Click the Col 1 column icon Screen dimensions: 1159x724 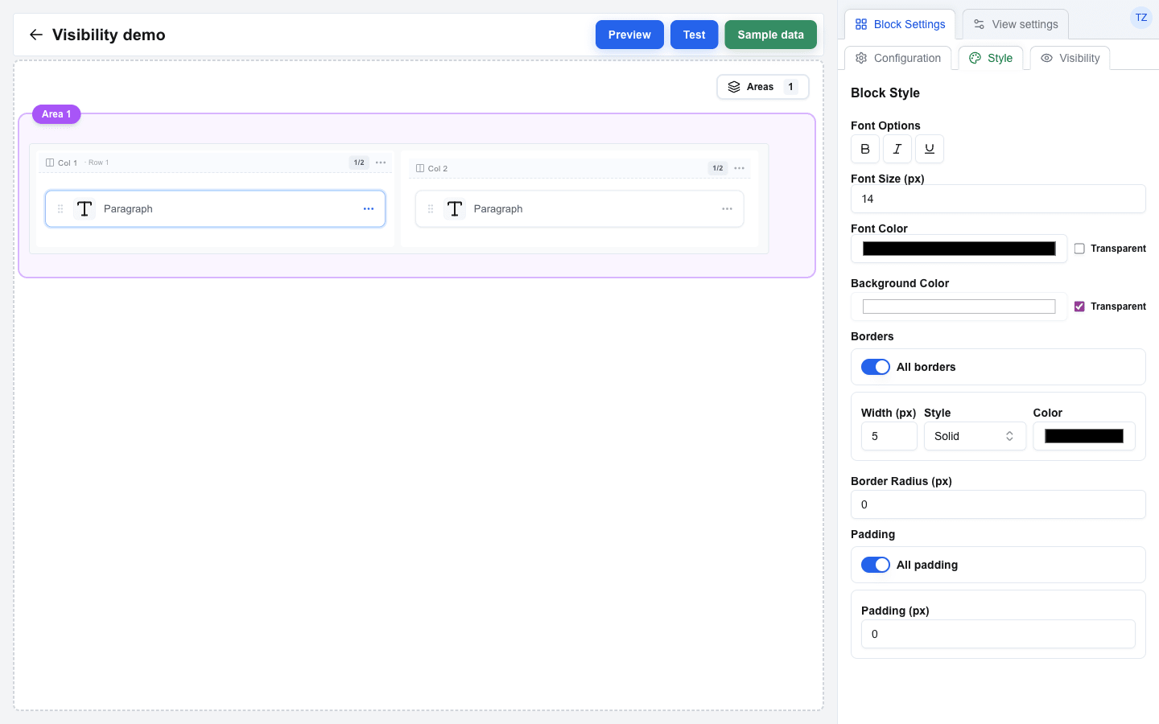[x=50, y=162]
